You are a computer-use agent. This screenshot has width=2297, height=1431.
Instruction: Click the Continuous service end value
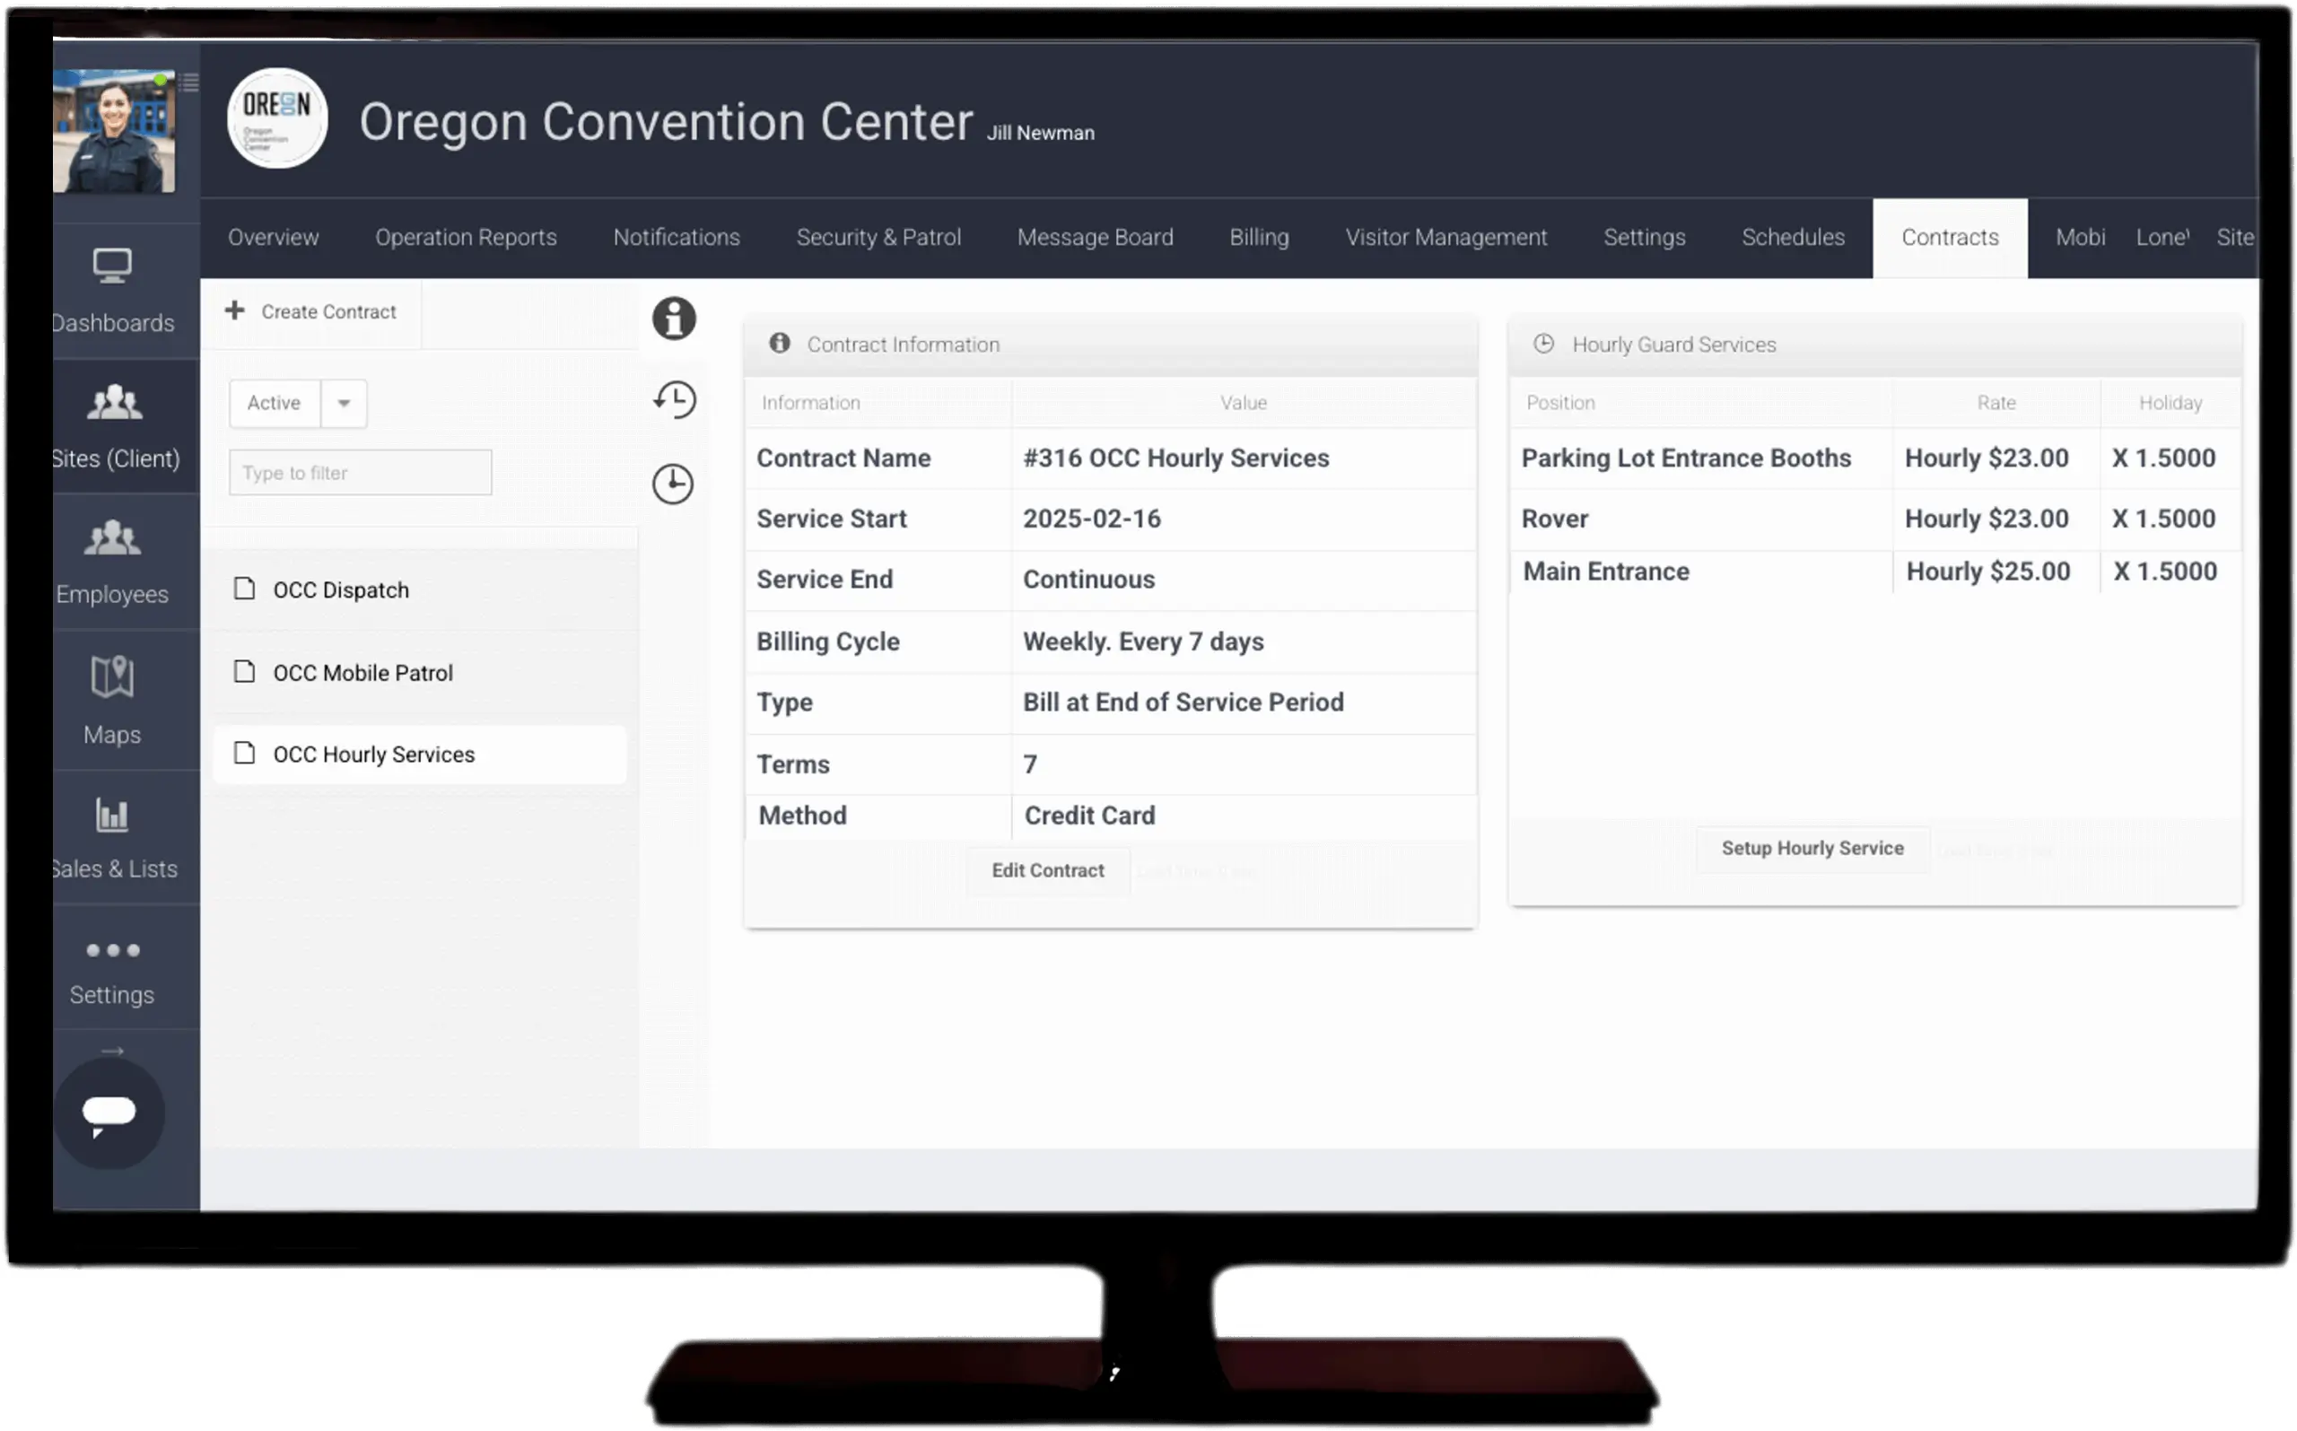pos(1088,580)
